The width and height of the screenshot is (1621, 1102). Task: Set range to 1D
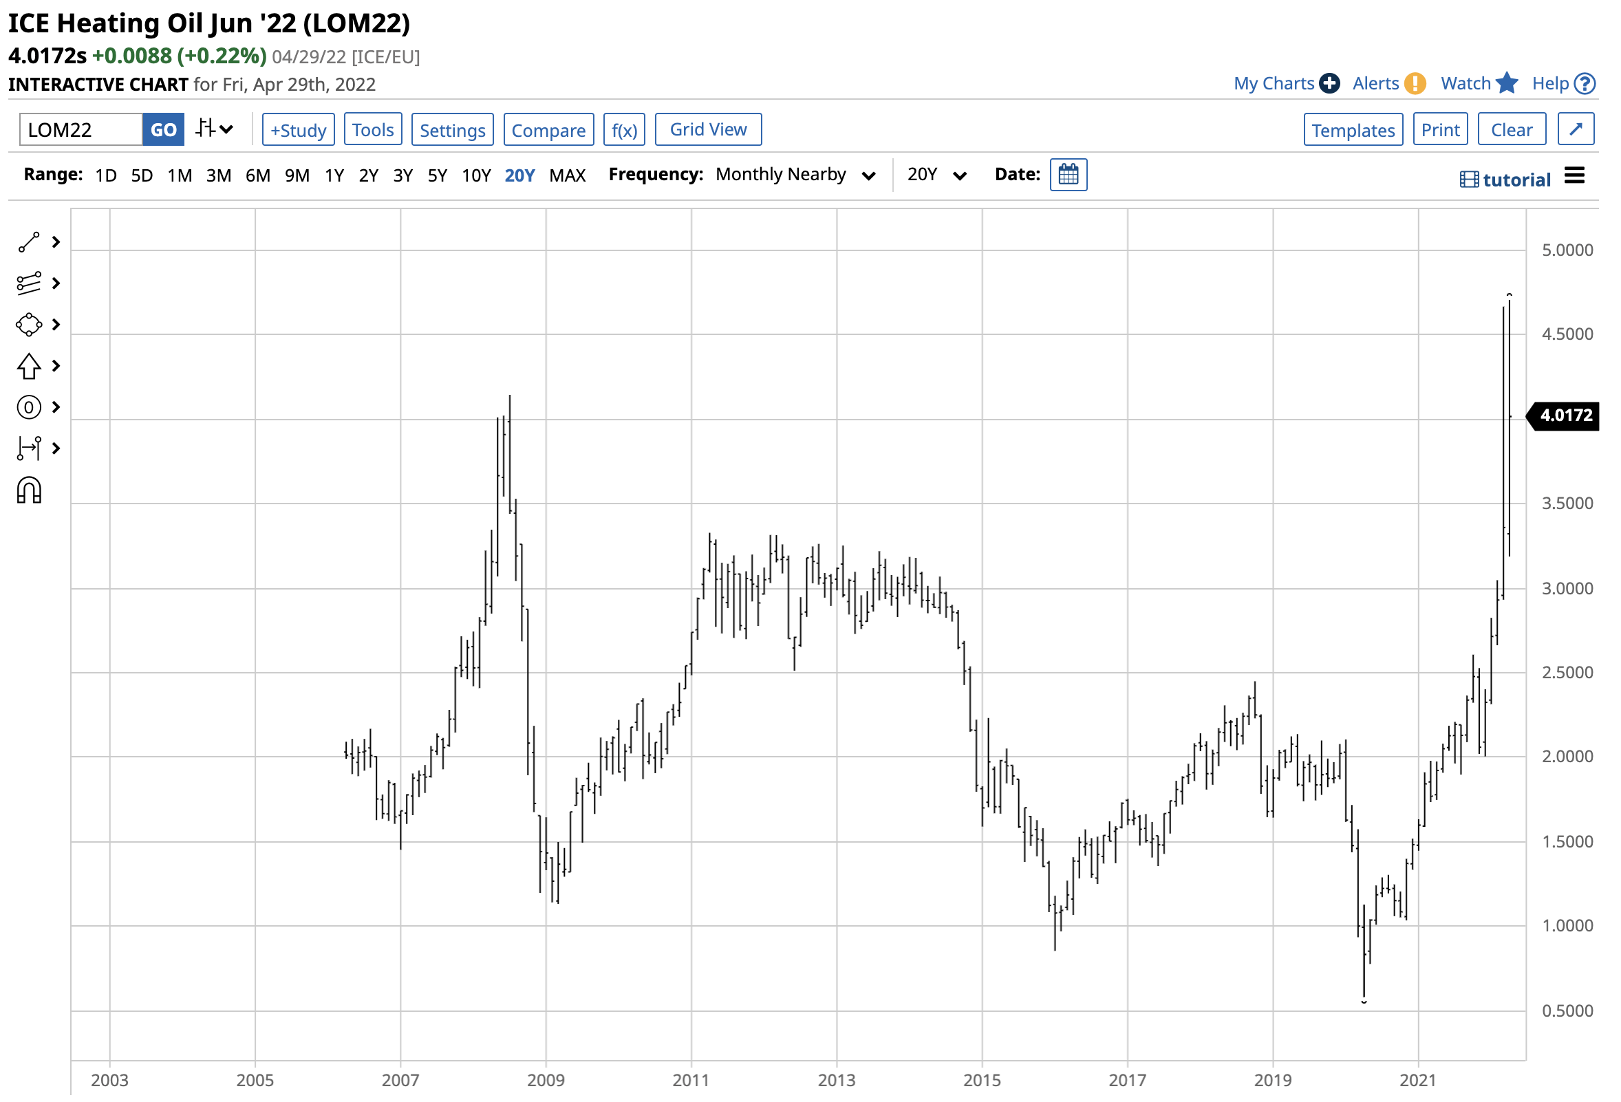point(106,175)
